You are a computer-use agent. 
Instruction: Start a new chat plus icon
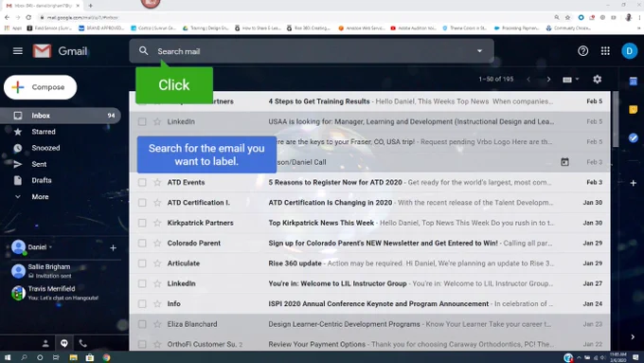(x=113, y=248)
